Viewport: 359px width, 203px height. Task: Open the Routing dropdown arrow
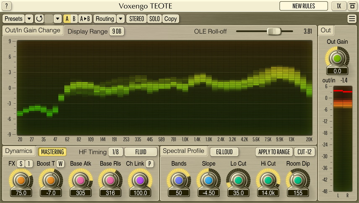120,19
